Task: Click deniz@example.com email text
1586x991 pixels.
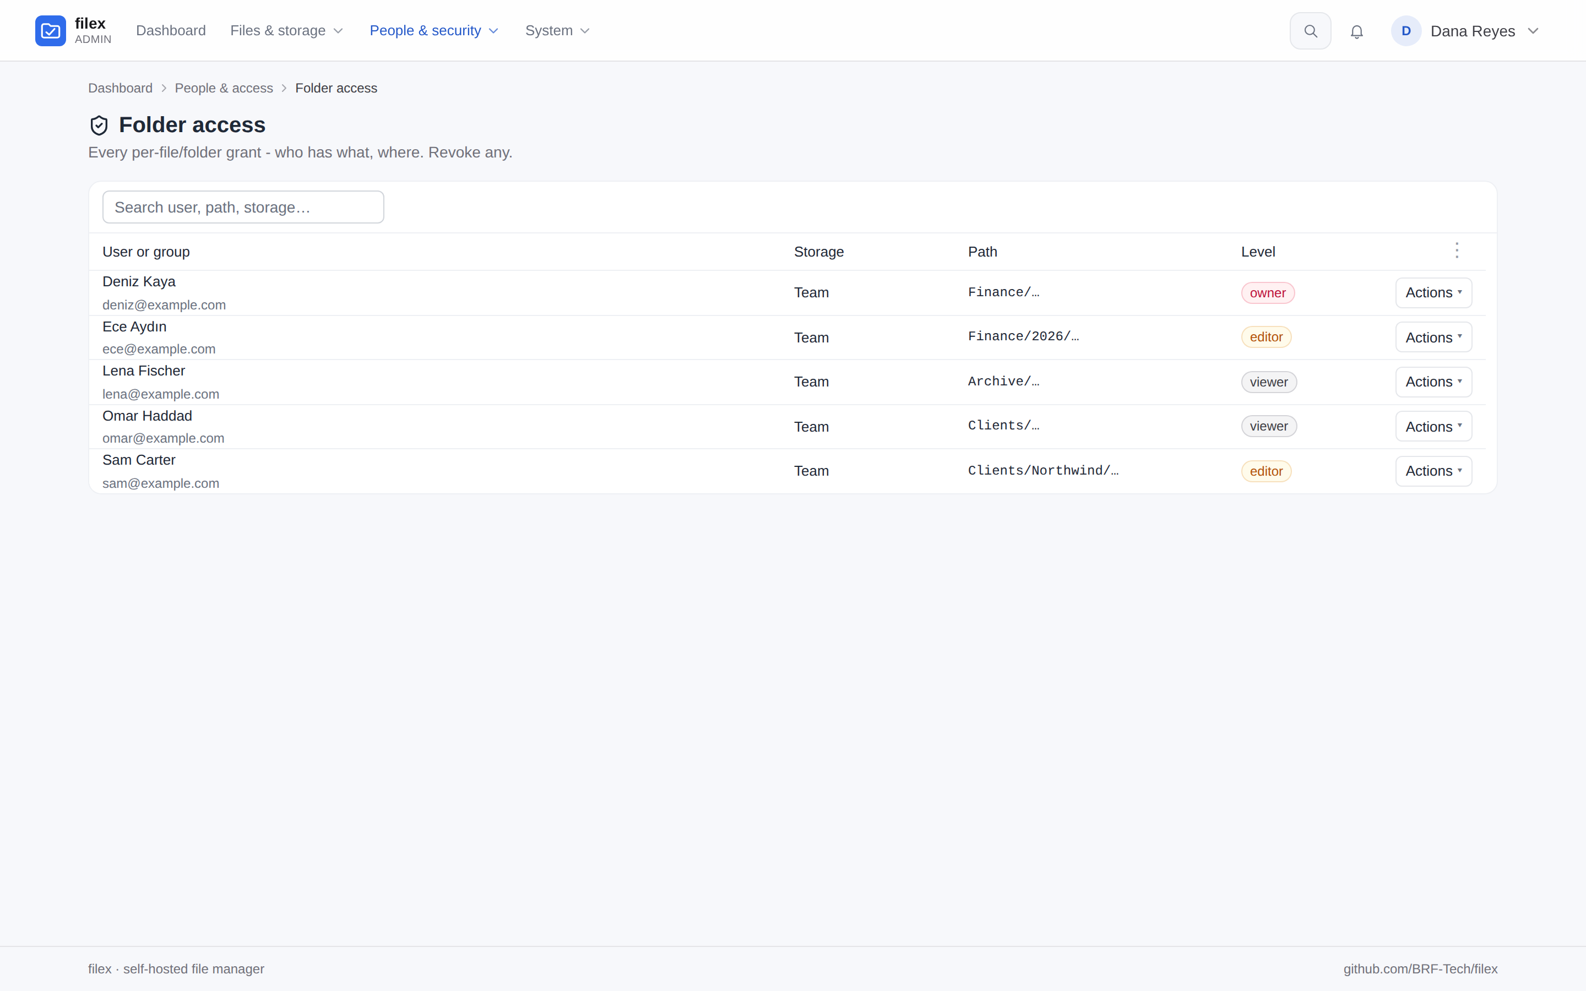Action: pos(164,305)
